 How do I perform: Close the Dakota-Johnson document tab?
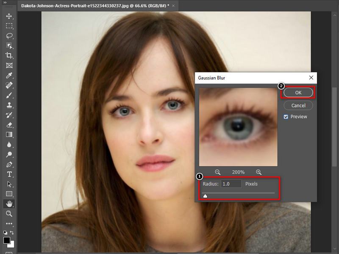[x=173, y=6]
